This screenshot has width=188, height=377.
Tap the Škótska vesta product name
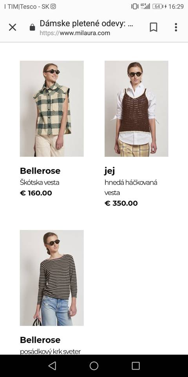[40, 183]
